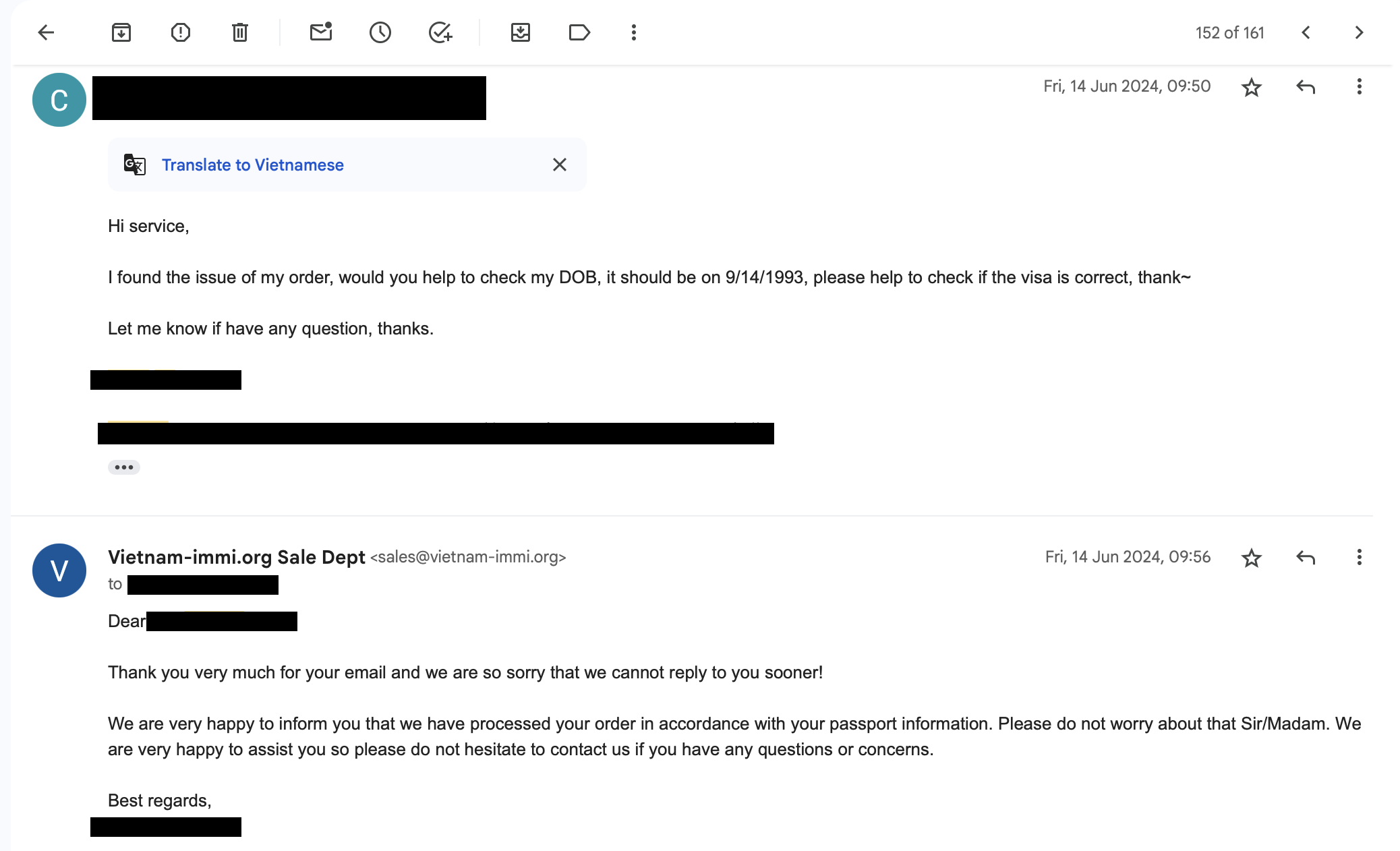Add conversation to Tasks
The width and height of the screenshot is (1400, 851).
tap(440, 32)
